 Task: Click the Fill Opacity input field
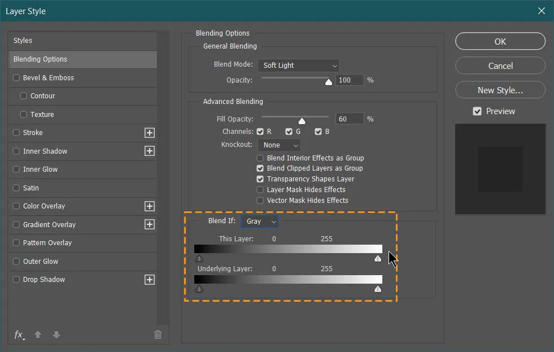coord(349,118)
